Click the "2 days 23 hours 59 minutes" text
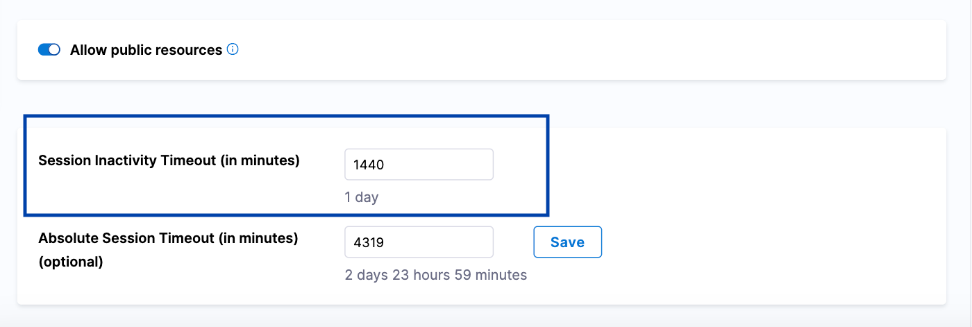This screenshot has height=327, width=972. click(435, 275)
